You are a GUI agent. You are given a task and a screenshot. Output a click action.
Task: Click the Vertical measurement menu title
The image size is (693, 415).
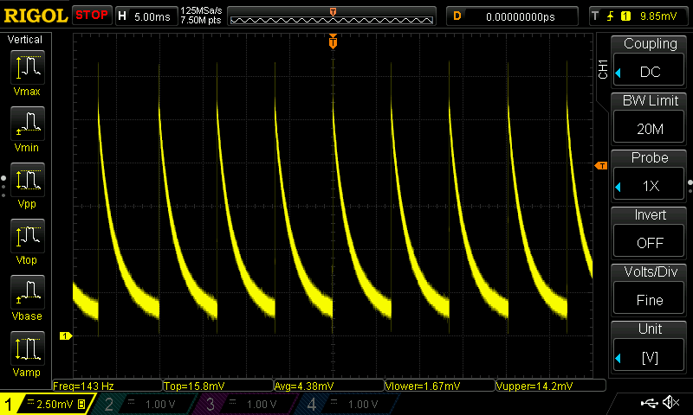pyautogui.click(x=25, y=40)
